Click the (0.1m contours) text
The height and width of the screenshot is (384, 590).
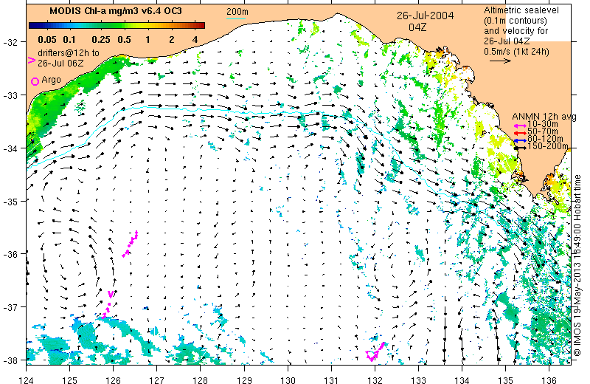516,21
